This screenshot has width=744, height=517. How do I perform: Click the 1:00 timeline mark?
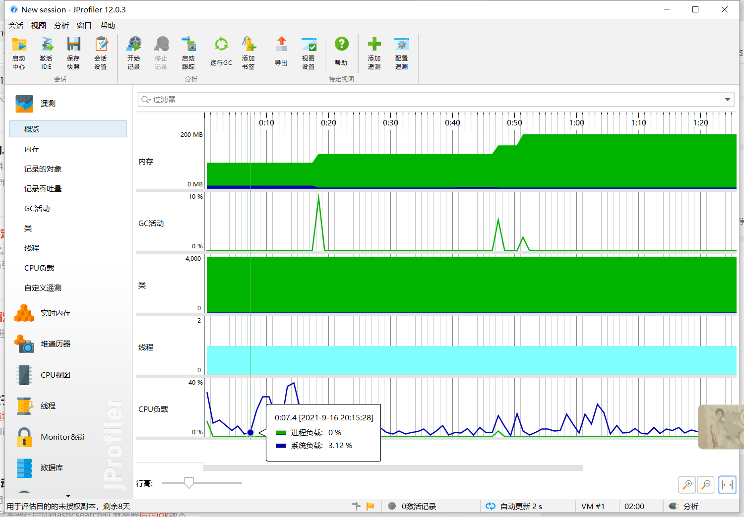[x=576, y=123]
